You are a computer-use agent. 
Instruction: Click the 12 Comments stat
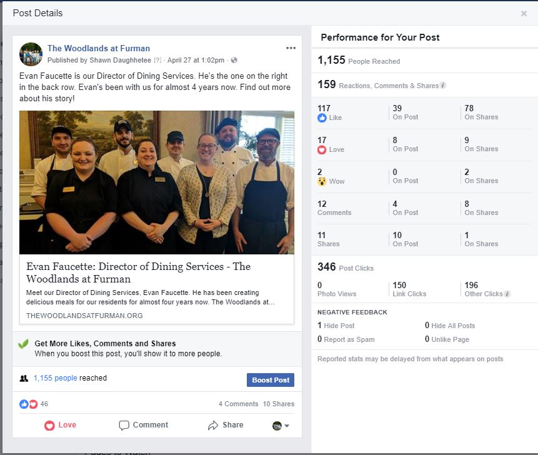click(x=334, y=208)
